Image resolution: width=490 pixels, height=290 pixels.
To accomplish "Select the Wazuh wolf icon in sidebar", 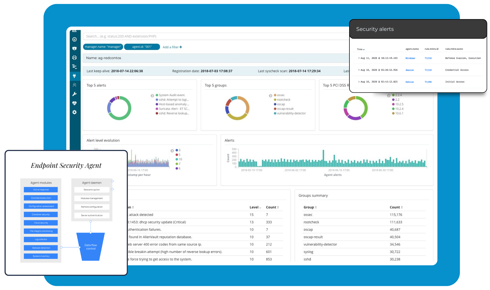I will click(74, 76).
